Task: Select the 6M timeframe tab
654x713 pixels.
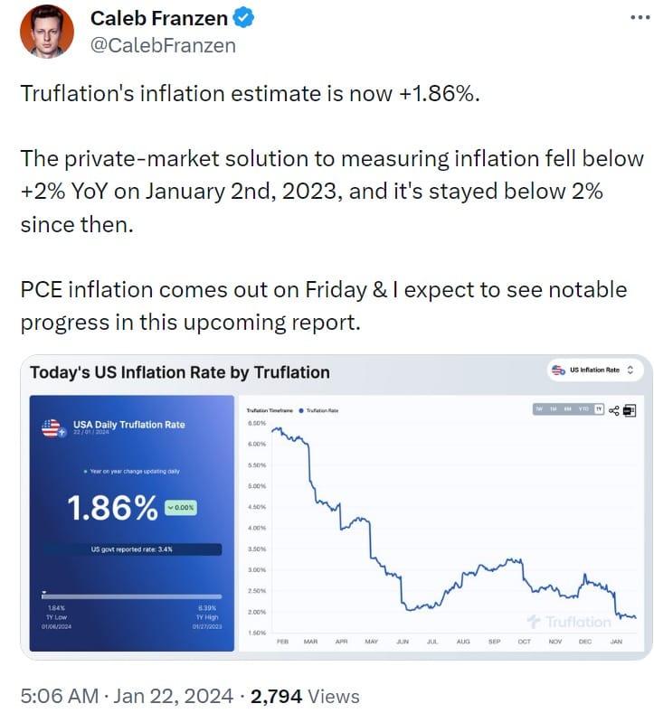Action: click(x=568, y=409)
